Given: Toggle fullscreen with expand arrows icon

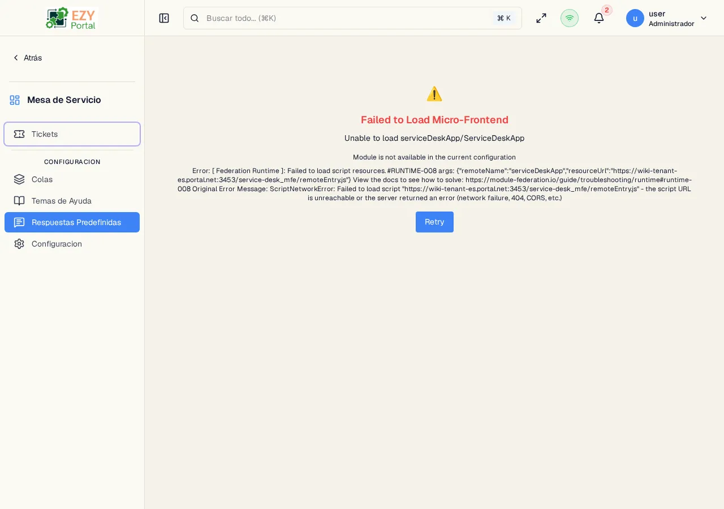Looking at the screenshot, I should 541,18.
